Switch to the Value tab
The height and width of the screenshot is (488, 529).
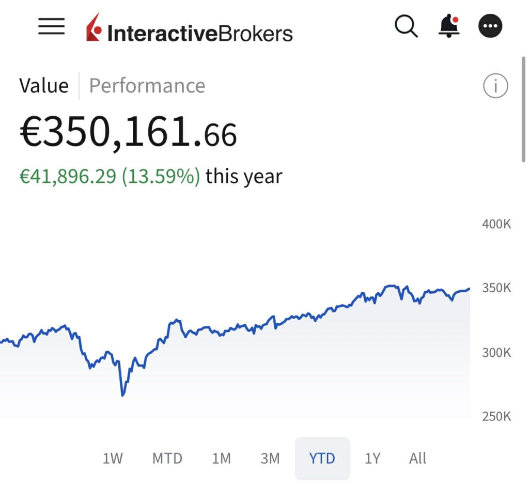[44, 86]
